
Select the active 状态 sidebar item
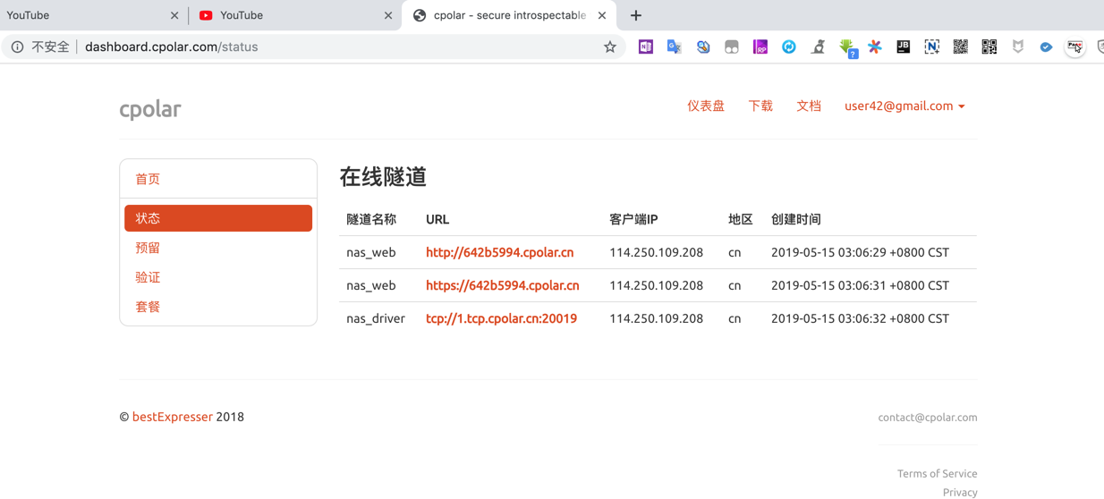click(218, 218)
